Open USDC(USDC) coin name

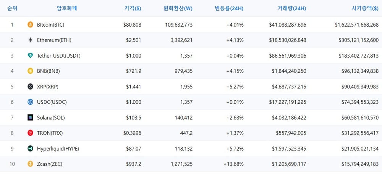[52, 102]
